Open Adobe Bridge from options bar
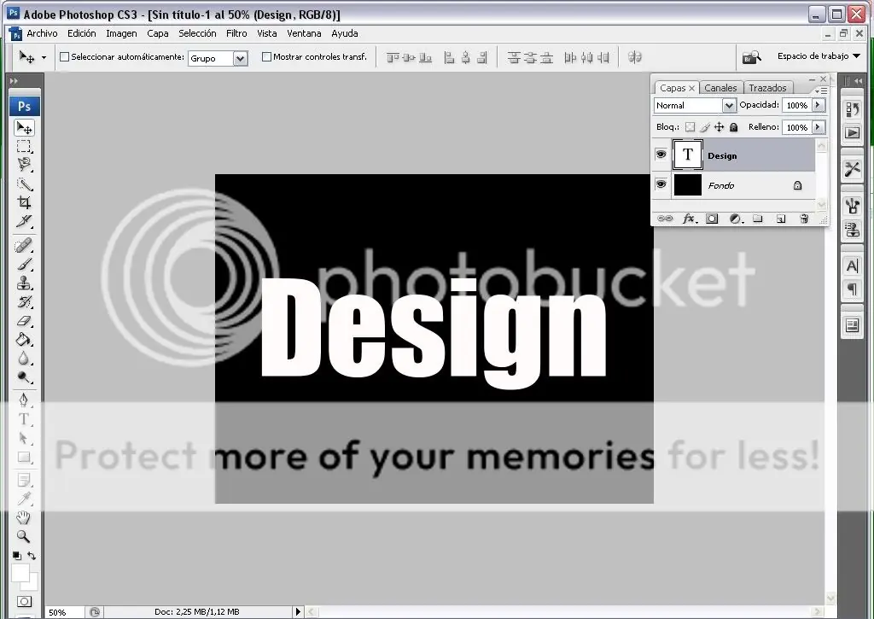 point(751,57)
